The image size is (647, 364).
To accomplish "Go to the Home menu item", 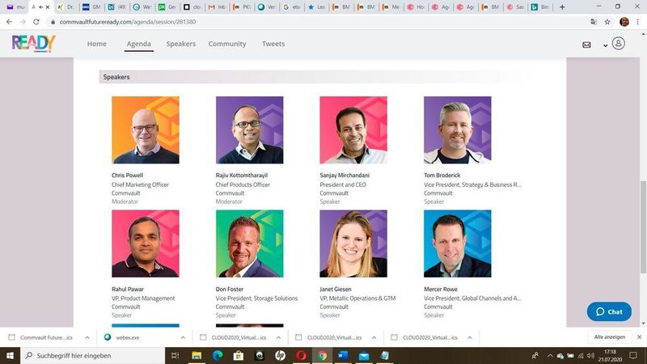I will click(x=96, y=44).
